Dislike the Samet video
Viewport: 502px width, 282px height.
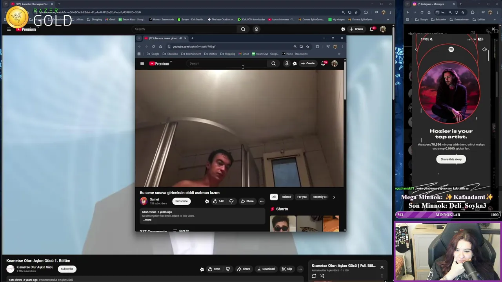231,201
